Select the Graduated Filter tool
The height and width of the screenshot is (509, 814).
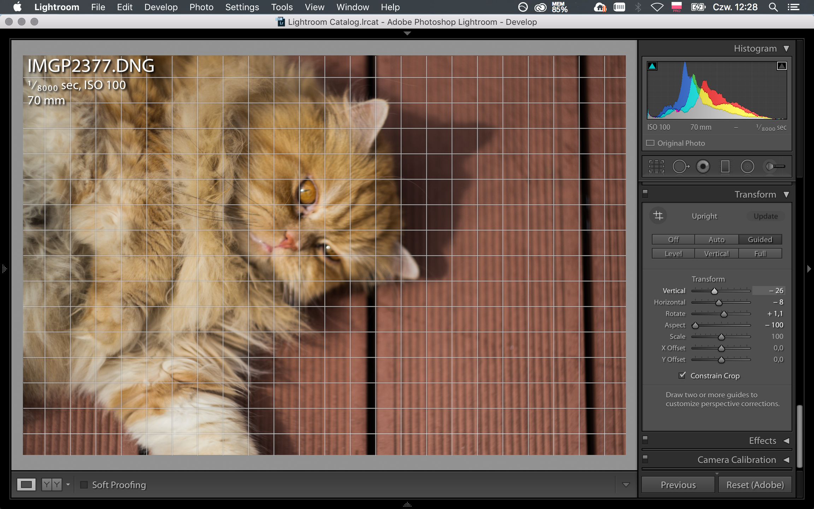click(x=725, y=166)
